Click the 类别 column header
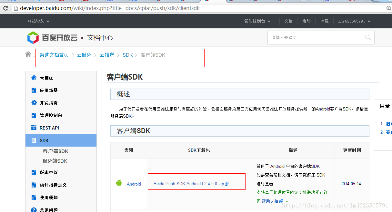Screen dimensions: 392x212 pos(129,150)
